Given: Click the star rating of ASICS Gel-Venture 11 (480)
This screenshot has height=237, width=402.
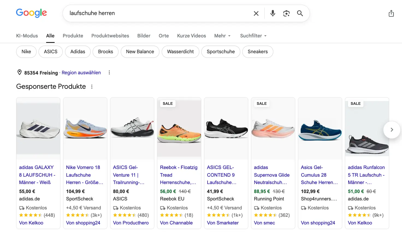Looking at the screenshot, I should [x=125, y=215].
